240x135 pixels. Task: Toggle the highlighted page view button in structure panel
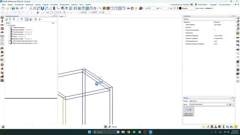tap(27, 19)
